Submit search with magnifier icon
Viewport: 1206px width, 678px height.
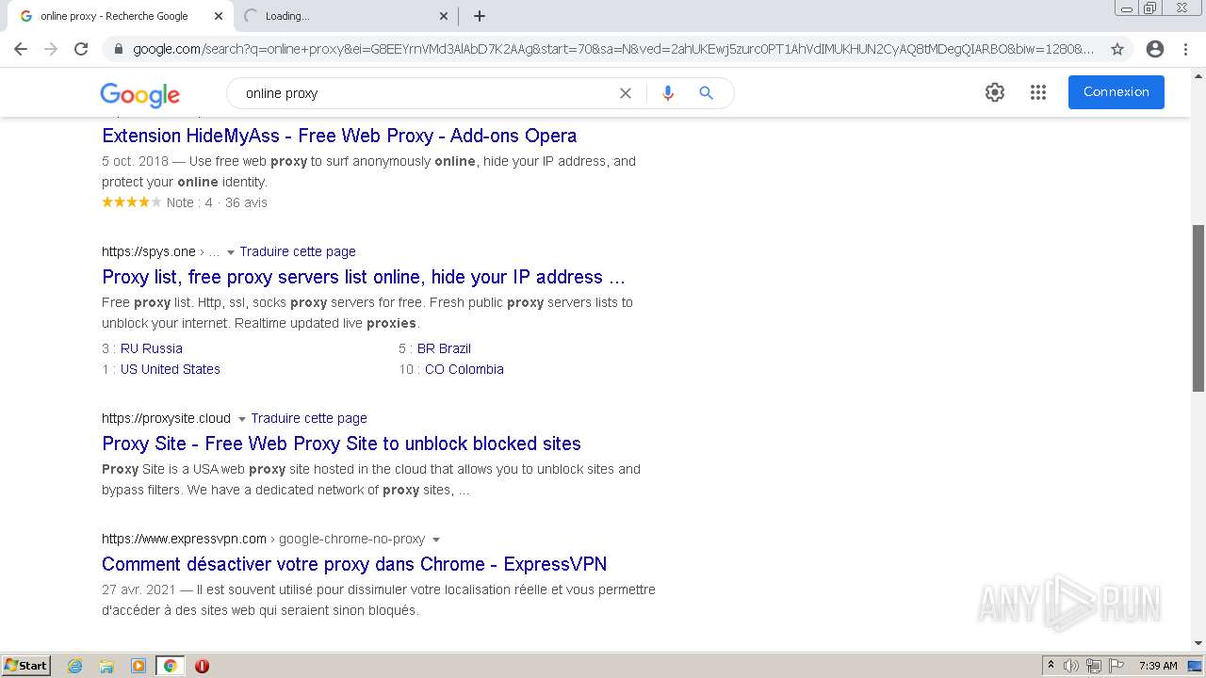[706, 93]
